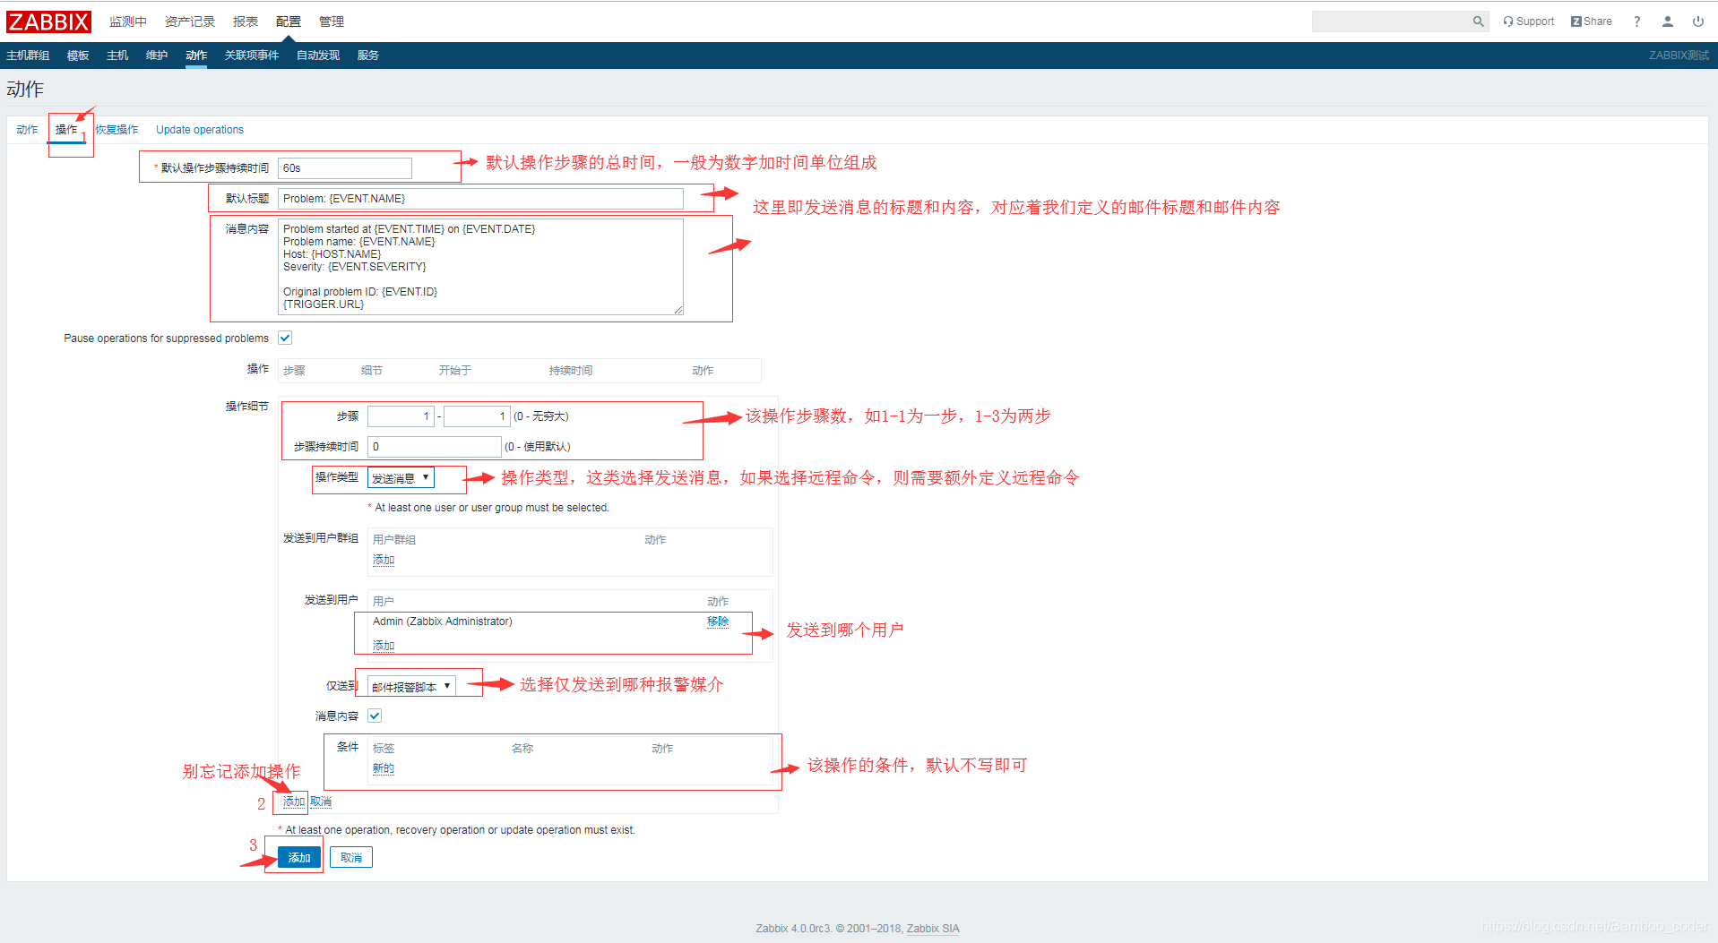
Task: Click 添加 link to add the operation
Action: [294, 802]
